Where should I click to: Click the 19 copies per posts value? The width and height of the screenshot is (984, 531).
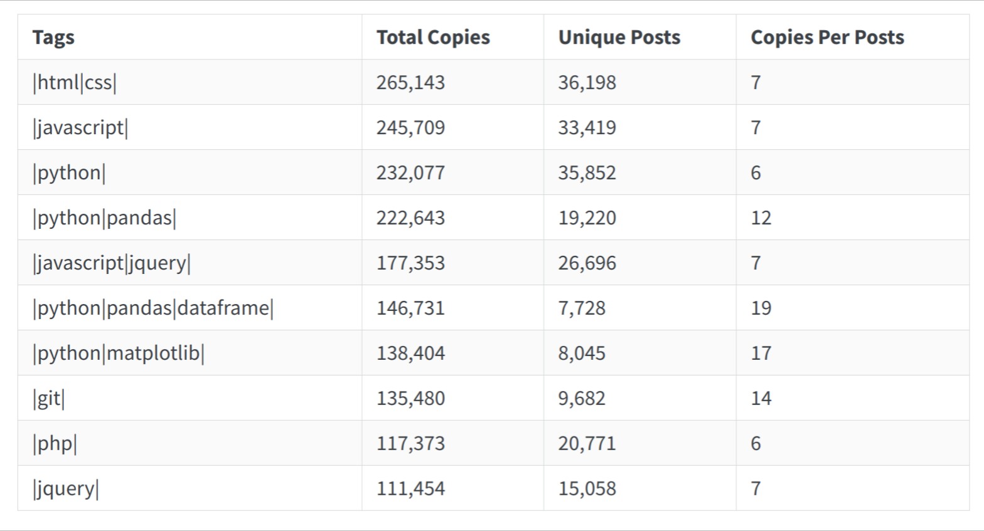761,308
